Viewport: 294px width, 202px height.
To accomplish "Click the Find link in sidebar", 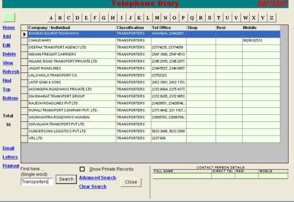I will (7, 81).
